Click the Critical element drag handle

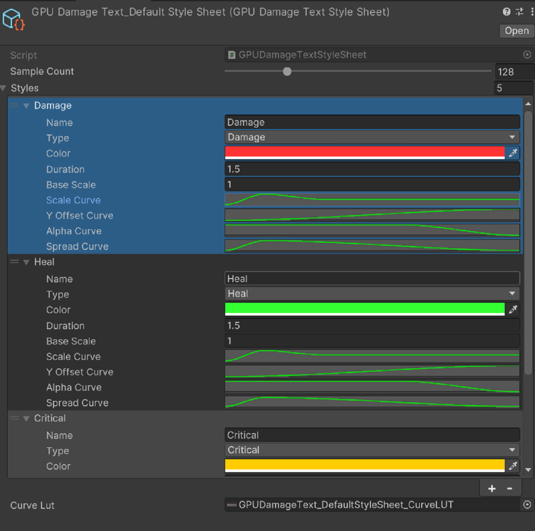tap(15, 418)
